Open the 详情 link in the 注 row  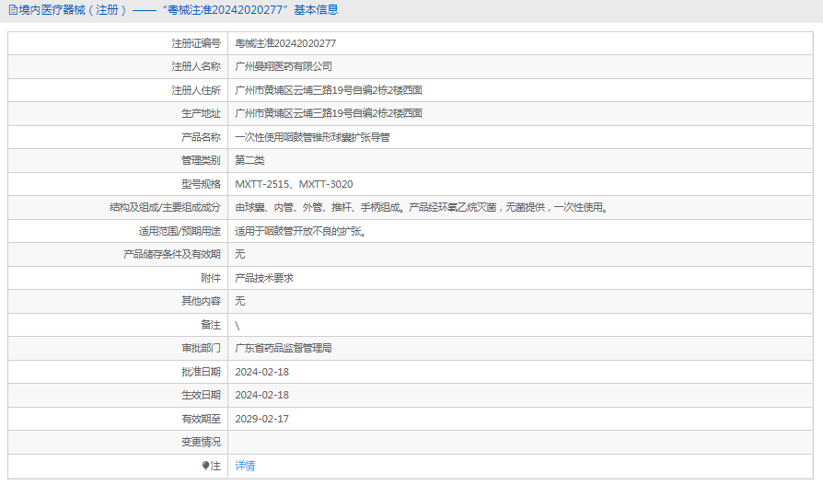[x=245, y=466]
